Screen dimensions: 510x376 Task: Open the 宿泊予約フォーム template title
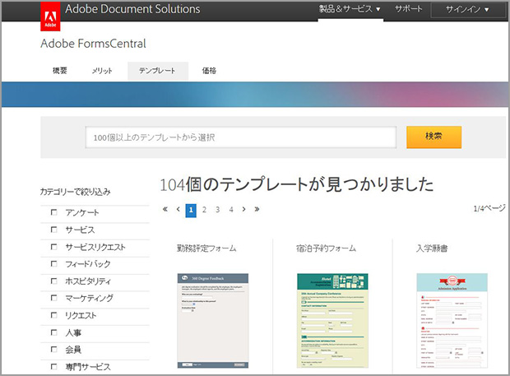327,248
